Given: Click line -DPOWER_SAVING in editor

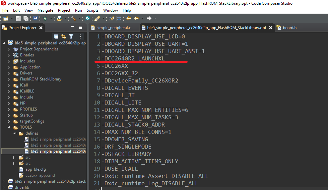Looking at the screenshot, I should tap(125, 139).
